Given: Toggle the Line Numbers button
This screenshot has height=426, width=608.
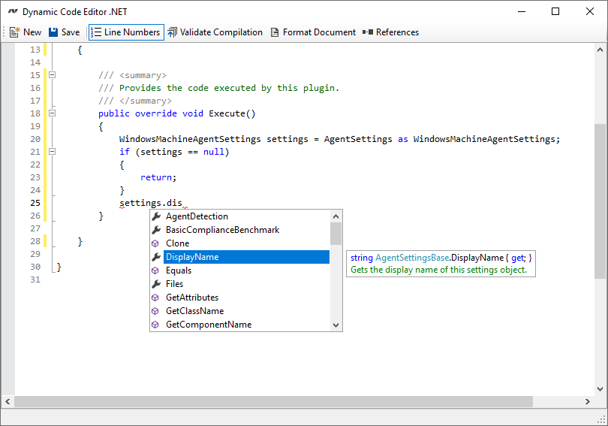Looking at the screenshot, I should coord(126,32).
